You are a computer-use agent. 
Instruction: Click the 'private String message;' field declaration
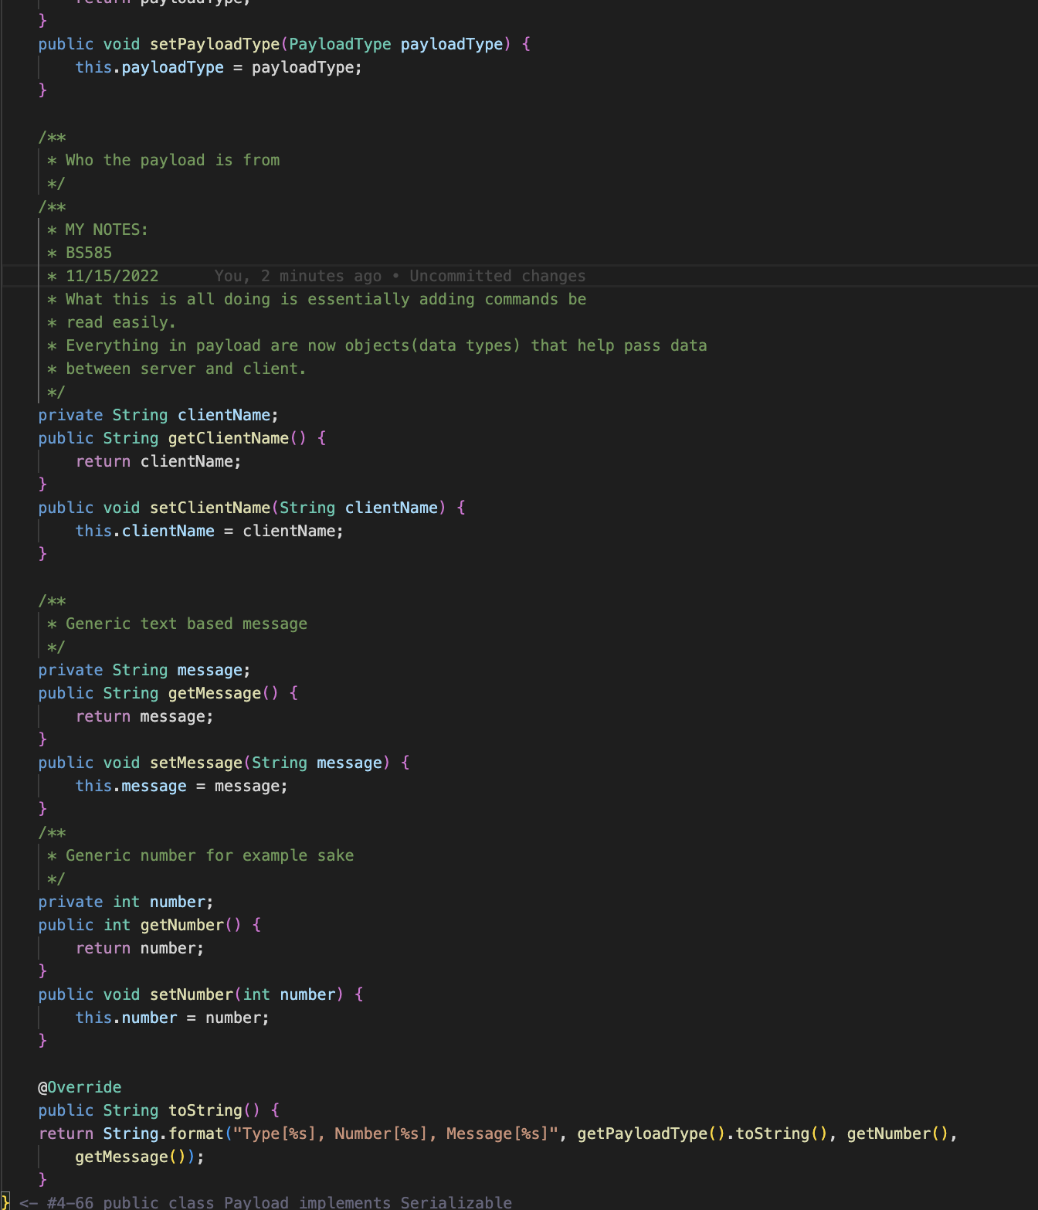[x=144, y=670]
